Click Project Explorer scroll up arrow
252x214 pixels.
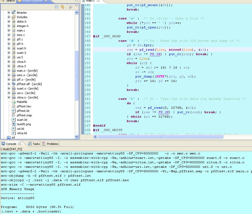[x=76, y=13]
